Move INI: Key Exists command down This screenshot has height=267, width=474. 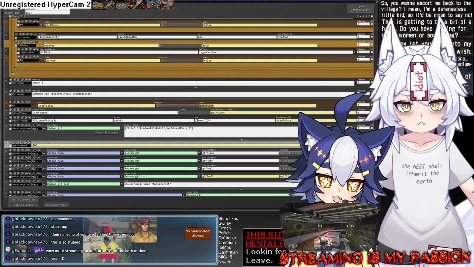pyautogui.click(x=35, y=34)
